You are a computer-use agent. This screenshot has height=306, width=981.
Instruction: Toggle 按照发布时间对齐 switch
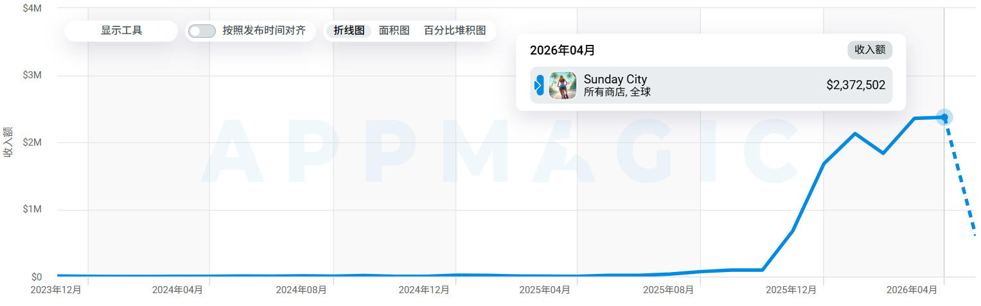pos(202,31)
